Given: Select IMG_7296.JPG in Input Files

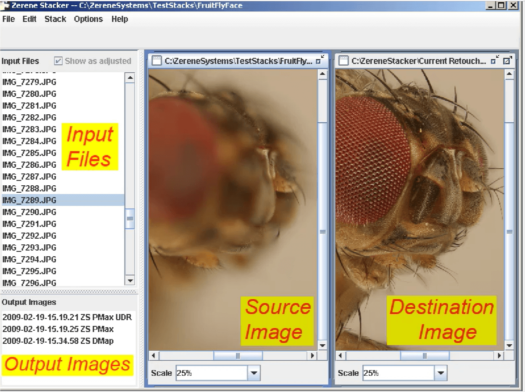Looking at the screenshot, I should coord(63,283).
